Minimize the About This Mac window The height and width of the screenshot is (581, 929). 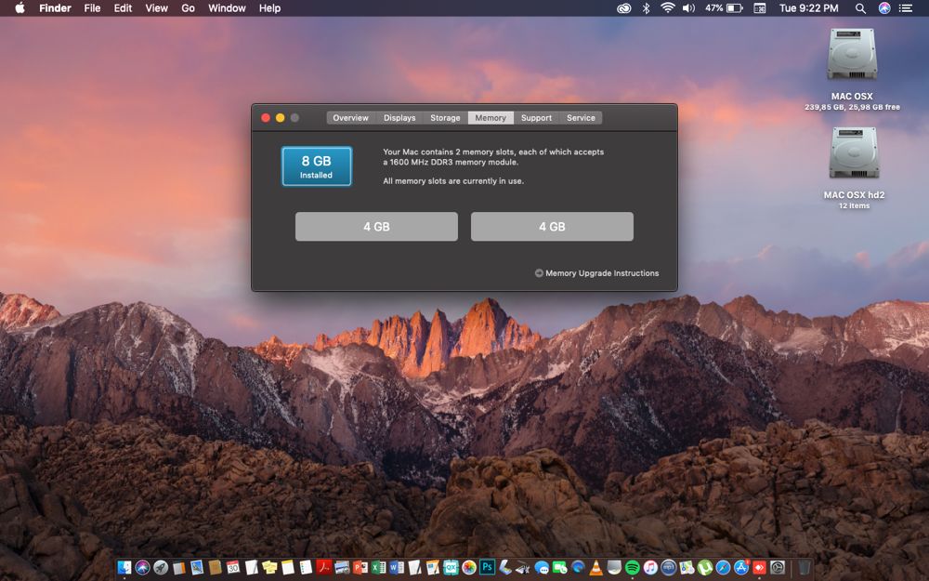(x=281, y=118)
